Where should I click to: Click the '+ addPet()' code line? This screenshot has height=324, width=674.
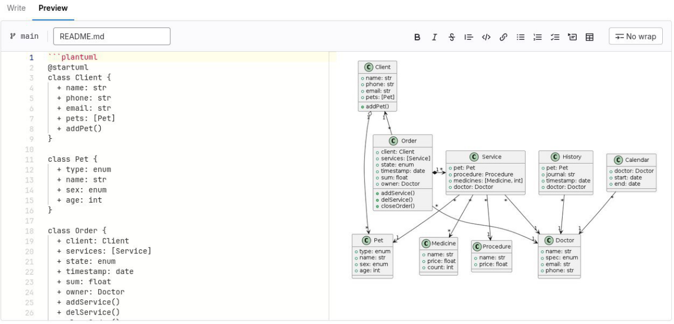click(79, 129)
